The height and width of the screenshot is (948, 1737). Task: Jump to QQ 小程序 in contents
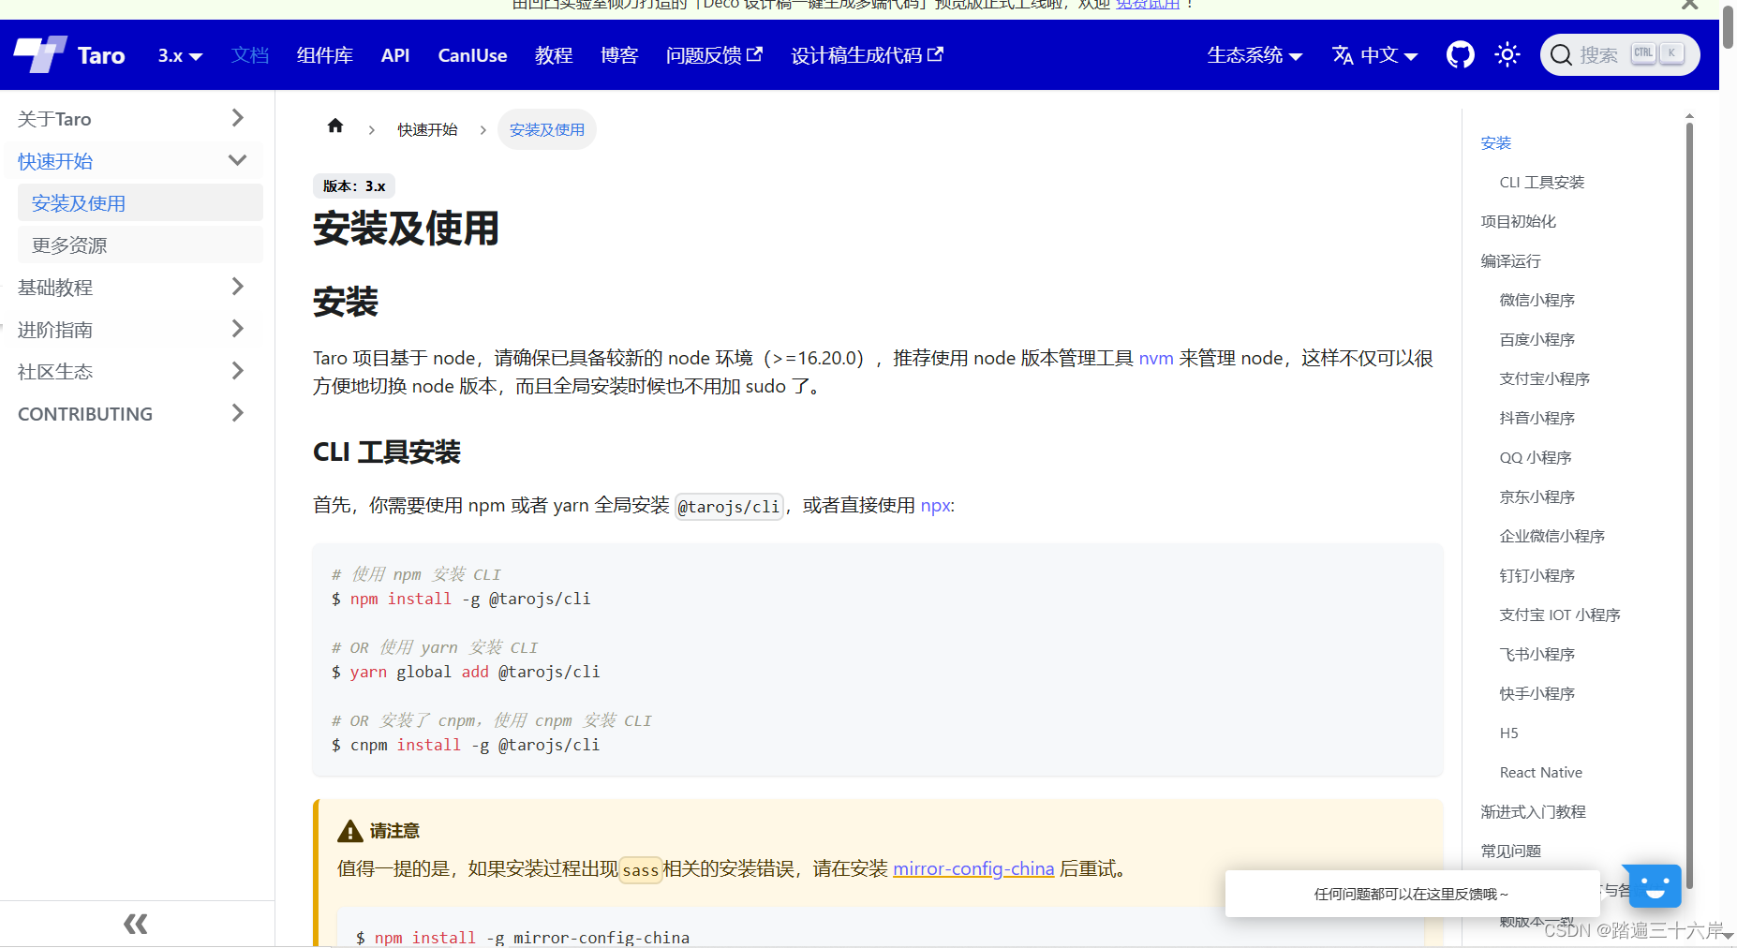(x=1535, y=457)
